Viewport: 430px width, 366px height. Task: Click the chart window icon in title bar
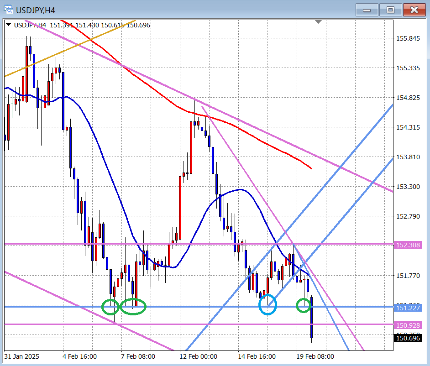tap(9, 10)
